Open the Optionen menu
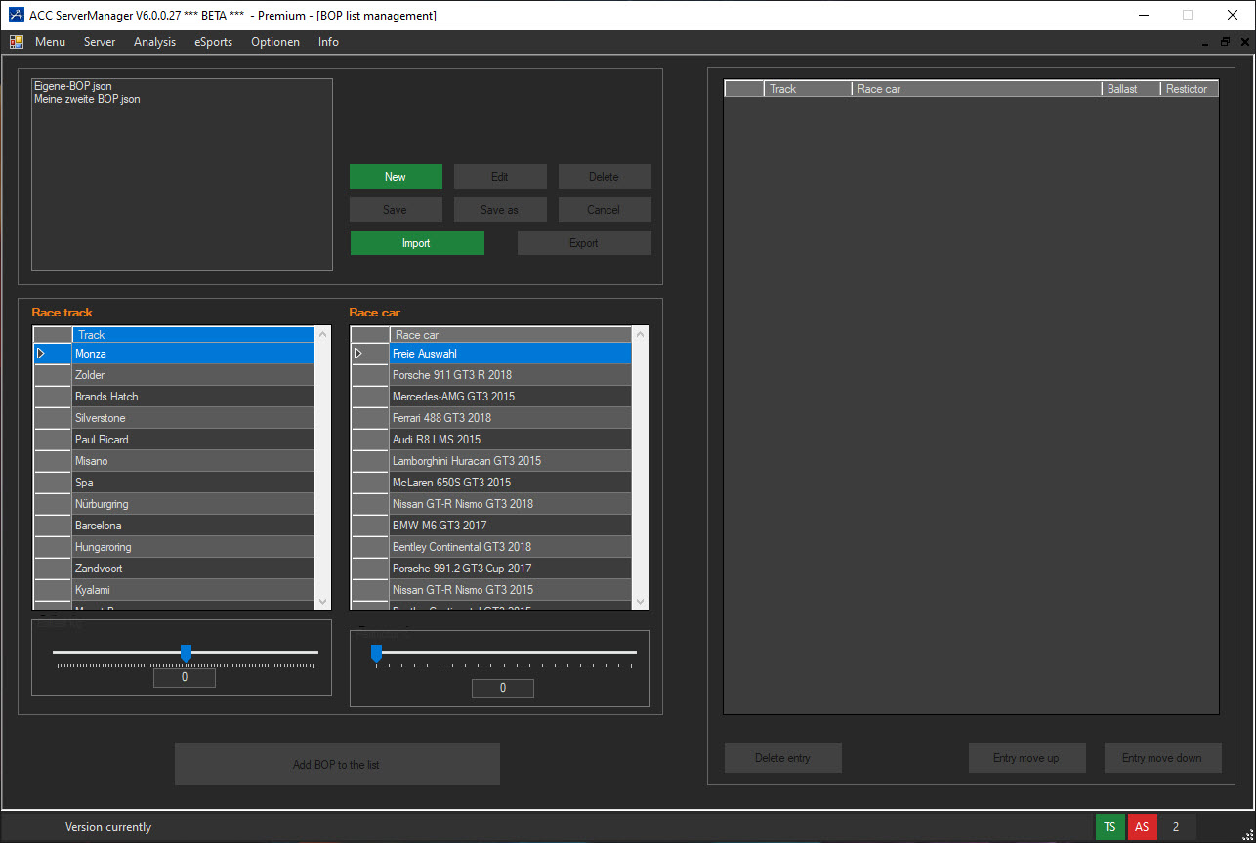This screenshot has width=1256, height=843. pyautogui.click(x=274, y=42)
